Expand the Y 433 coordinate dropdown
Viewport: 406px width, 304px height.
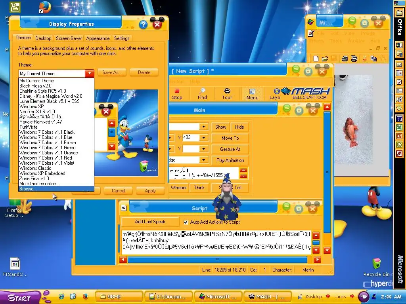203,137
